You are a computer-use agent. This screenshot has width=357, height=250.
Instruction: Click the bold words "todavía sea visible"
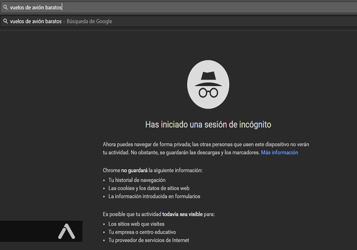182,214
